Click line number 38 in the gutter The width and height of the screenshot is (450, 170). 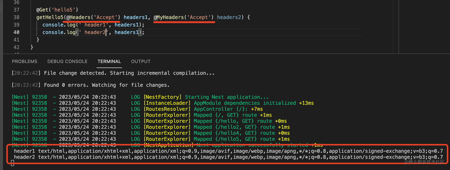click(16, 17)
